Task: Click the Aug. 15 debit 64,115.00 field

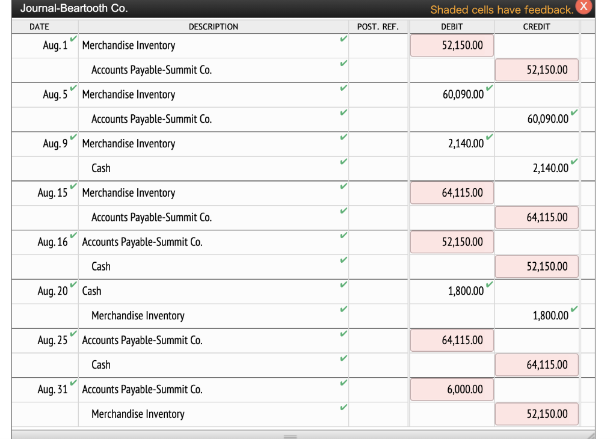Action: coord(452,193)
